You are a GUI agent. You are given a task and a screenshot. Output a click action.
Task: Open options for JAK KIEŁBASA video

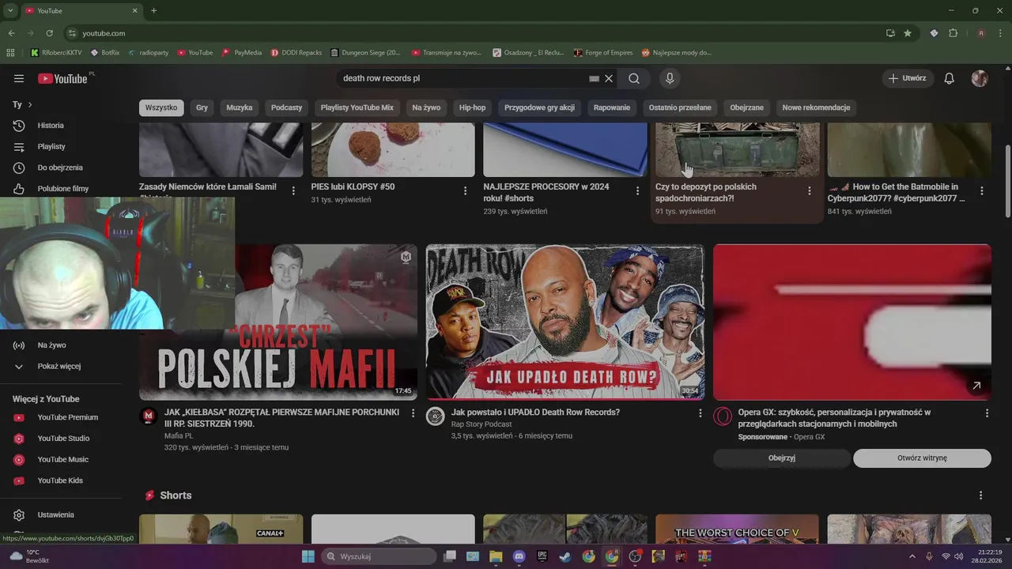point(413,413)
